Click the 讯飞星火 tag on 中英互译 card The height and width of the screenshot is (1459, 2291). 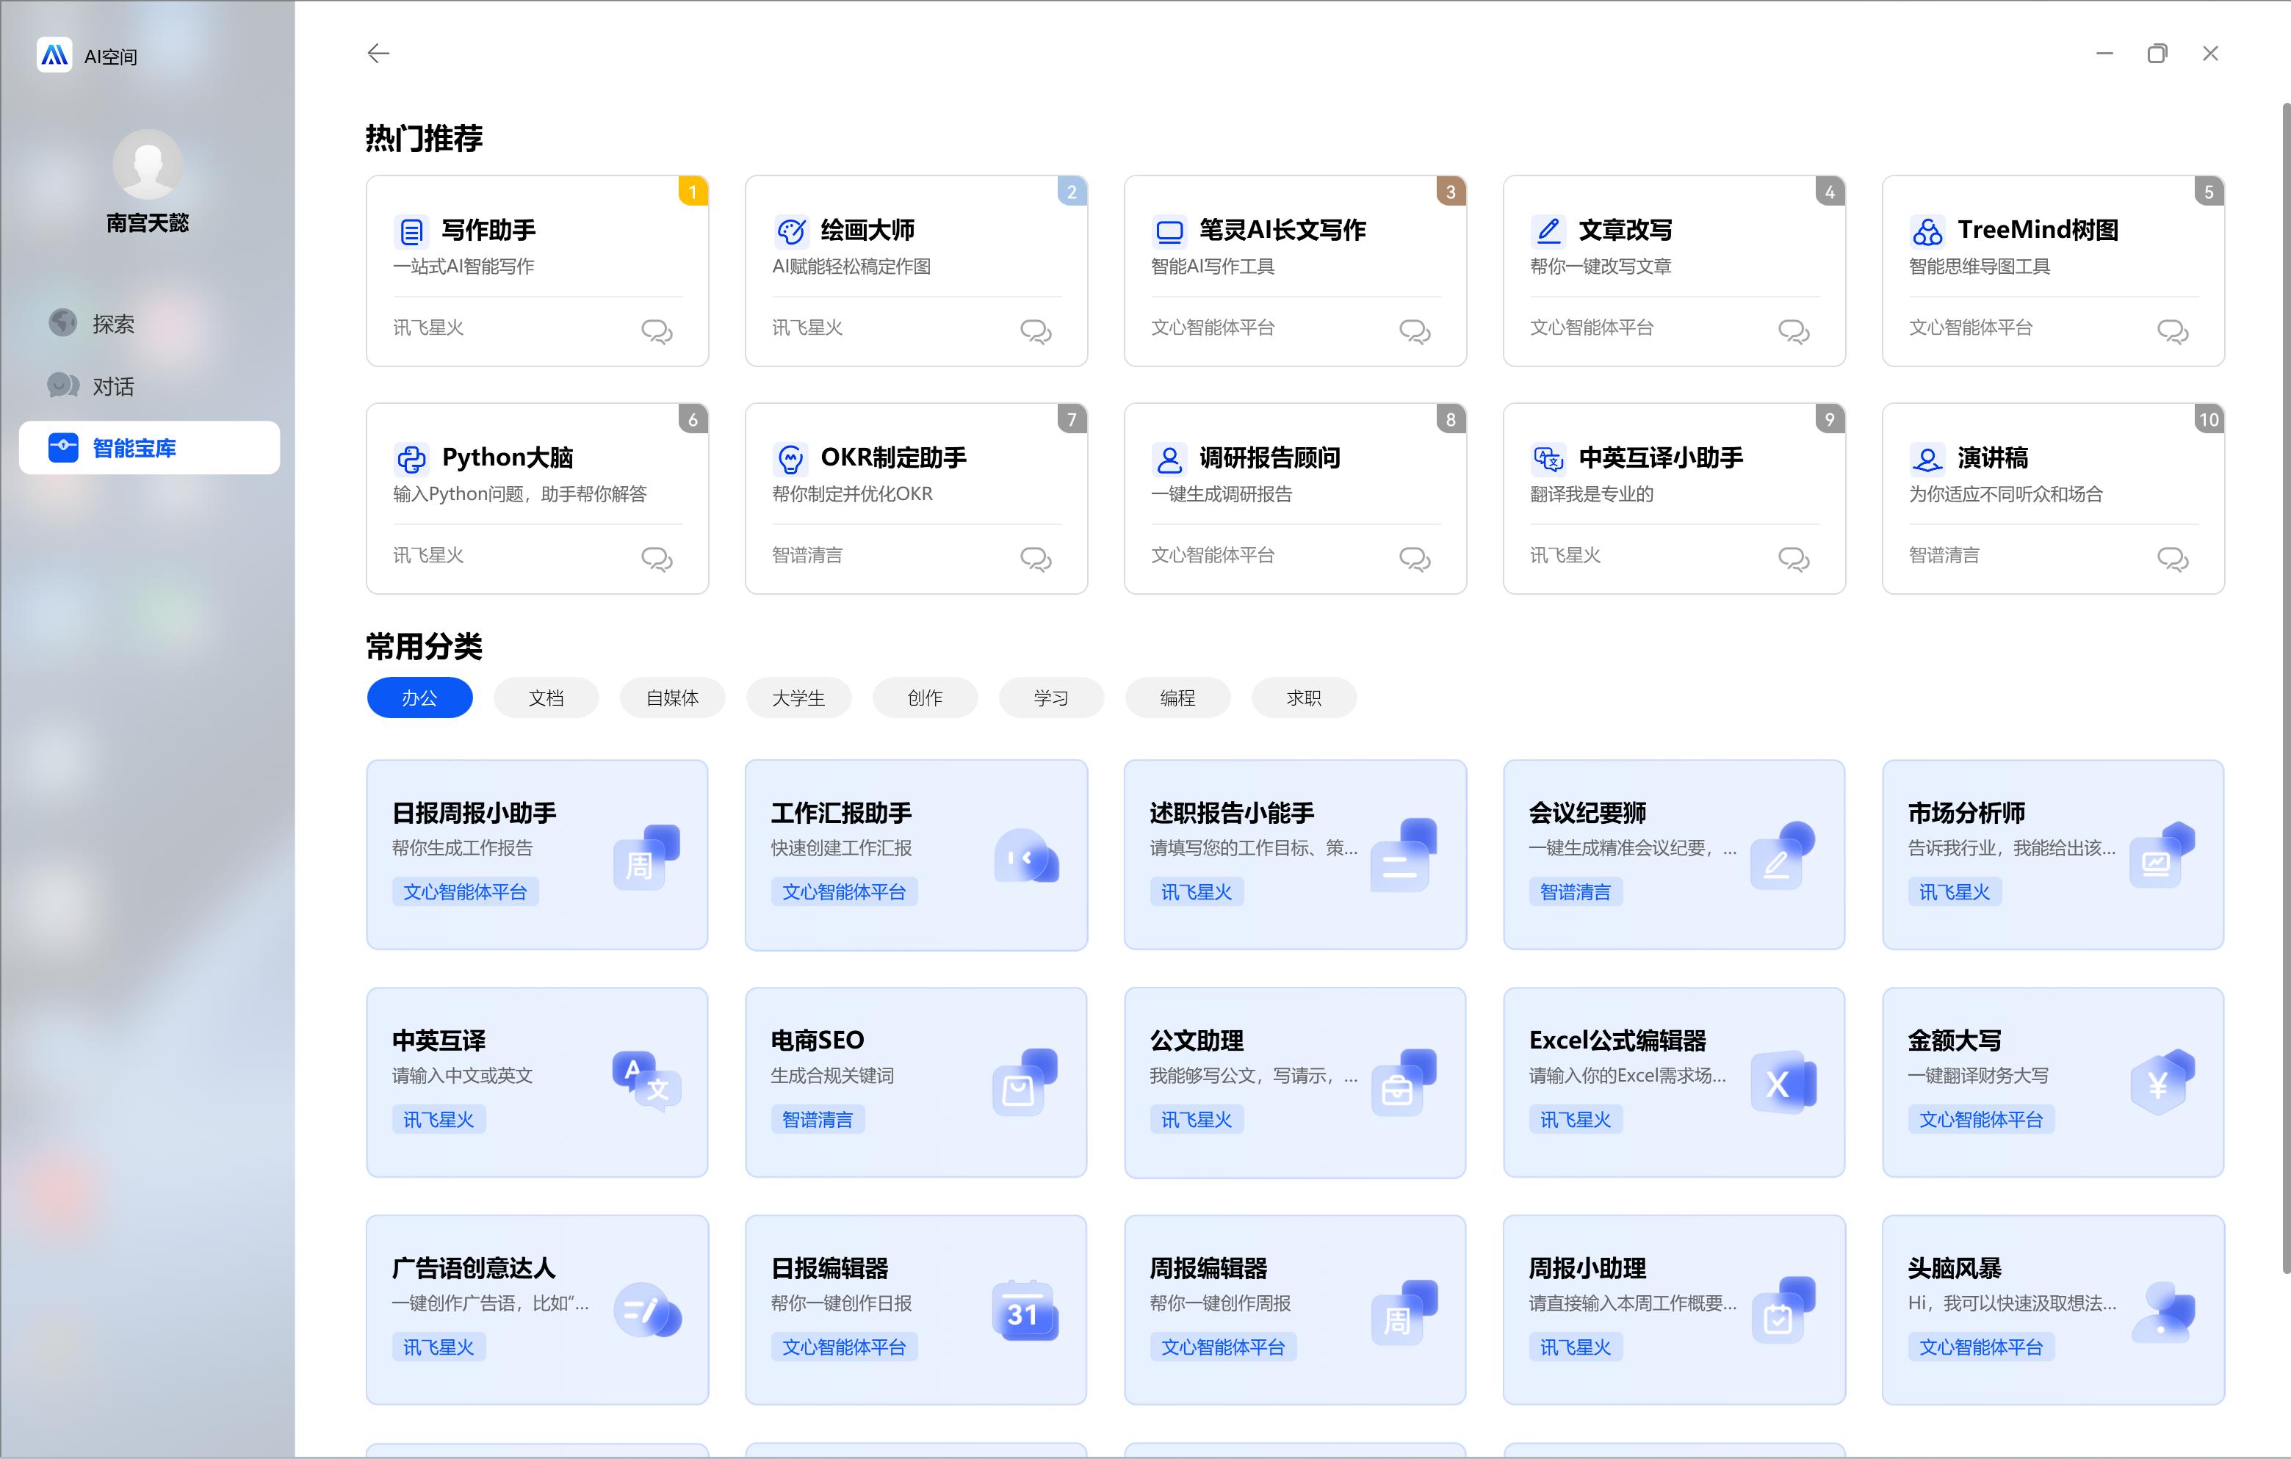click(439, 1118)
